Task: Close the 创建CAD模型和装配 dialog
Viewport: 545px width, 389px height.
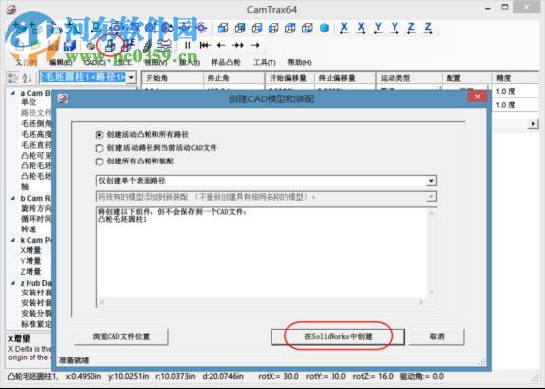Action: [x=477, y=97]
